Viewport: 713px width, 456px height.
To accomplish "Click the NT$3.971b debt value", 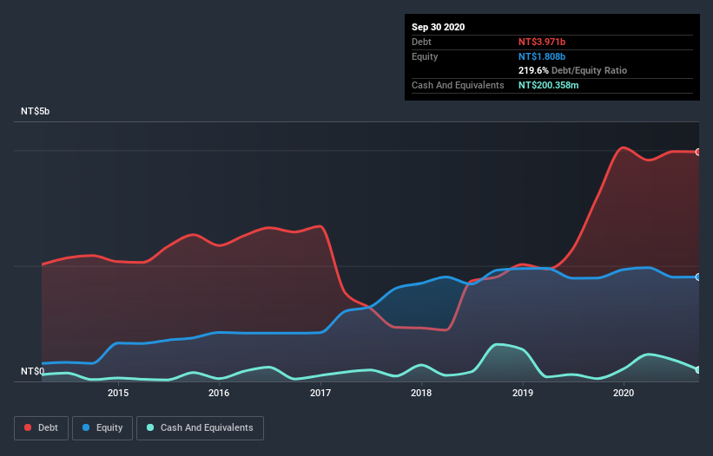I will pyautogui.click(x=542, y=42).
